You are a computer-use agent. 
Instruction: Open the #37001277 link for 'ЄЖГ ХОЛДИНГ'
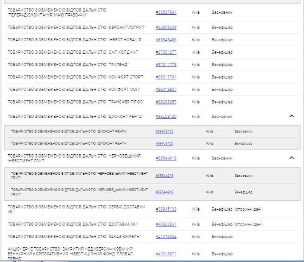[166, 52]
